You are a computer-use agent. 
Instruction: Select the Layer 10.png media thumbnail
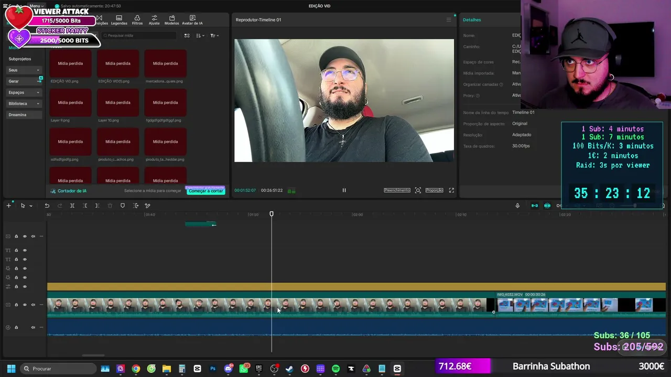coord(118,103)
